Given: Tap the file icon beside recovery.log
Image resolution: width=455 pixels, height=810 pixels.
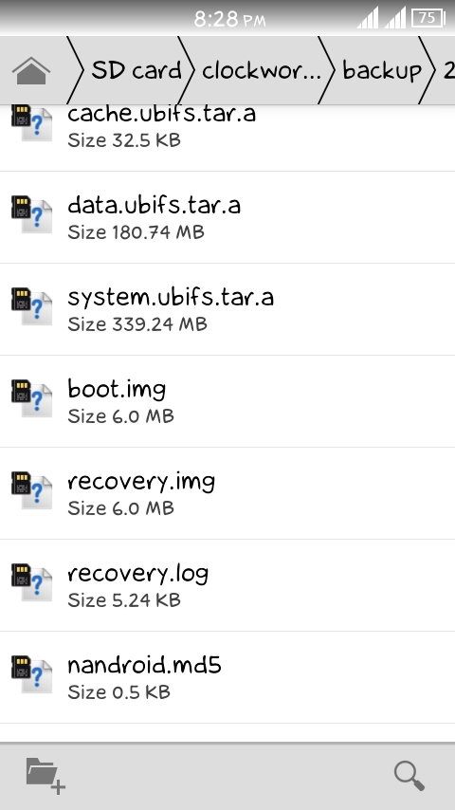Looking at the screenshot, I should pyautogui.click(x=31, y=582).
